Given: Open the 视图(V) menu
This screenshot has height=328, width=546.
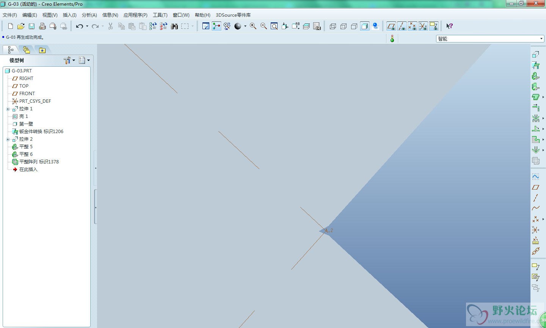Looking at the screenshot, I should 50,15.
